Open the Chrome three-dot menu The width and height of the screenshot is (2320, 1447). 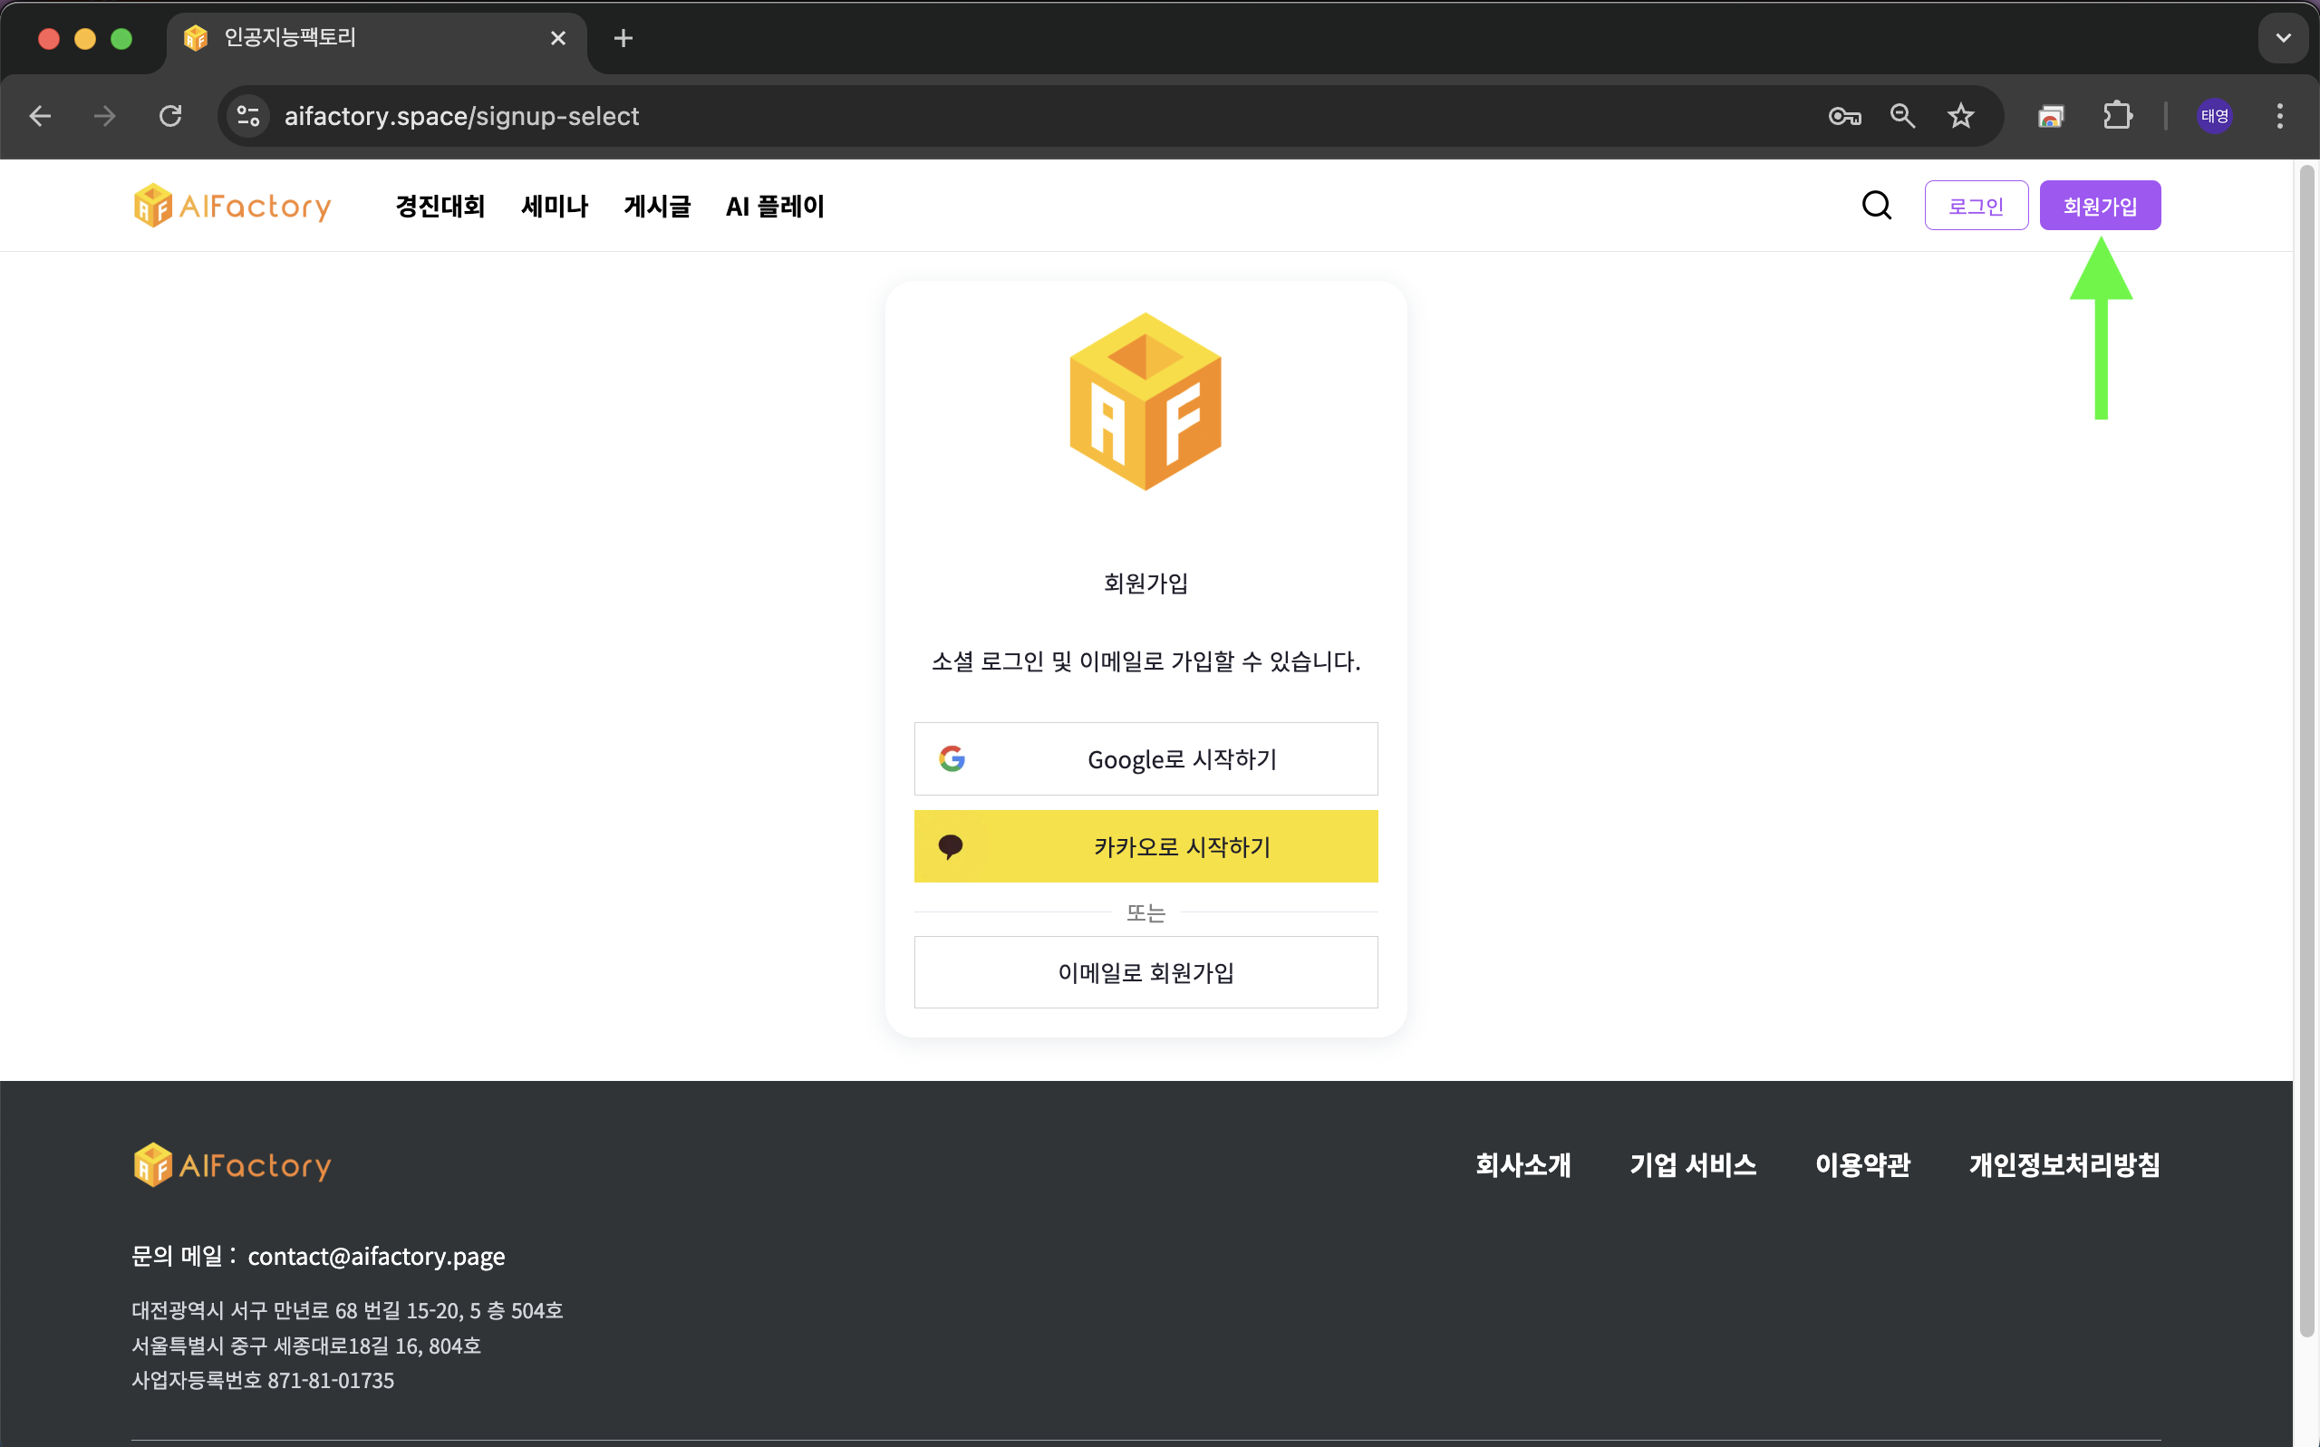(2280, 116)
